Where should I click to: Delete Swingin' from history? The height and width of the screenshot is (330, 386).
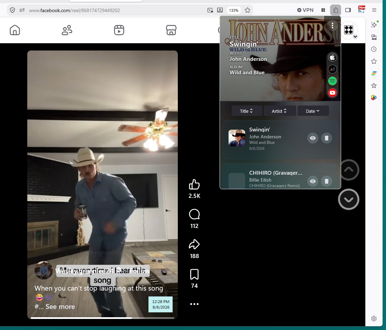coord(326,138)
